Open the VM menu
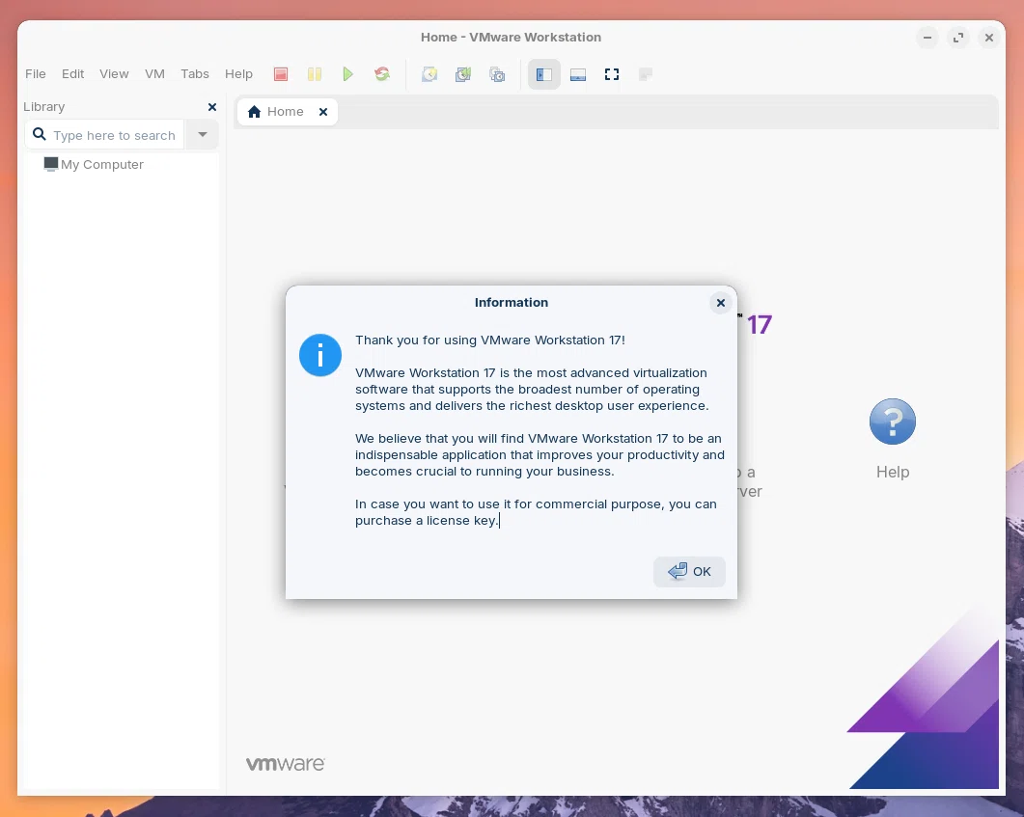1024x817 pixels. 154,73
